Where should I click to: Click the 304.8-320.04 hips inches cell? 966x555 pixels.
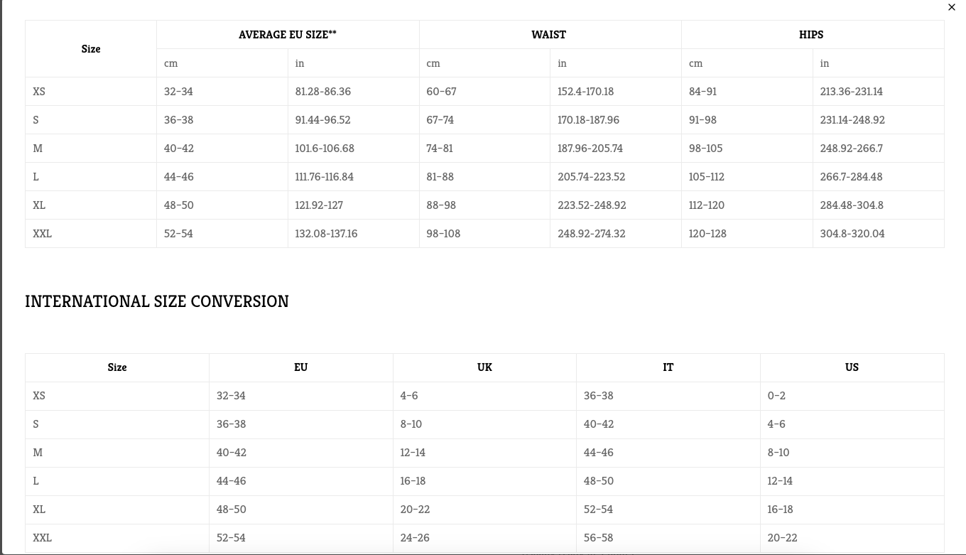pos(852,234)
